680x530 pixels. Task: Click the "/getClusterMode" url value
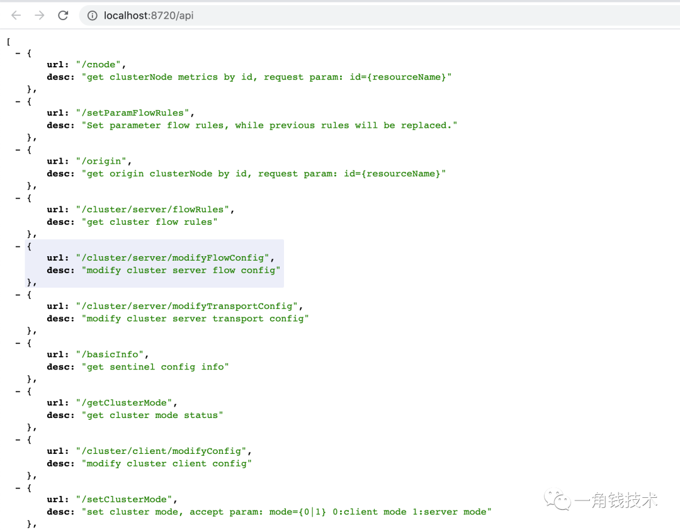tap(123, 403)
